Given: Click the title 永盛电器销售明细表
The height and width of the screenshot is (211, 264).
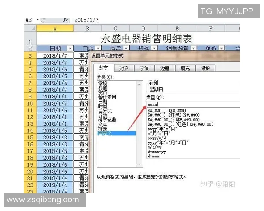Looking at the screenshot, I should click(x=147, y=39).
